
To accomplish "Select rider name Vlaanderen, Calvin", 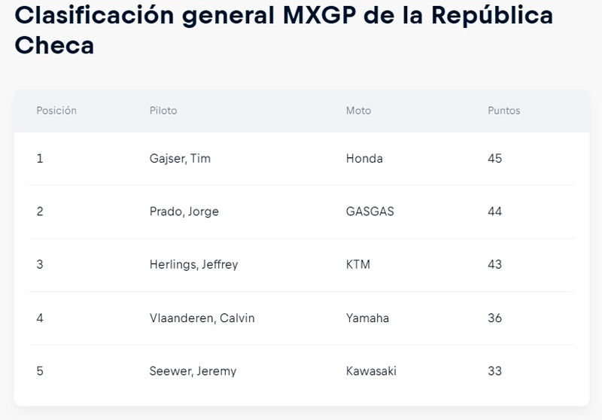I will [x=202, y=318].
